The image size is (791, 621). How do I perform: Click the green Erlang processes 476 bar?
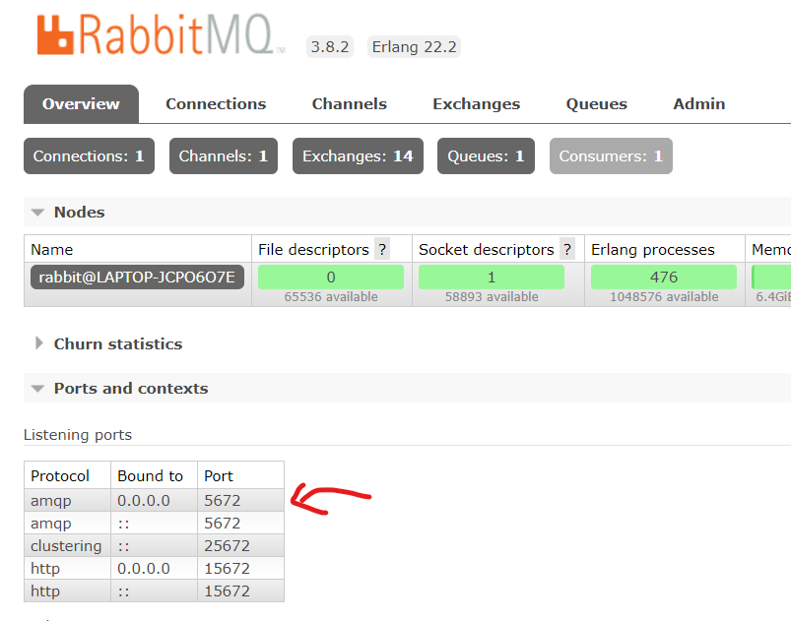pyautogui.click(x=663, y=277)
